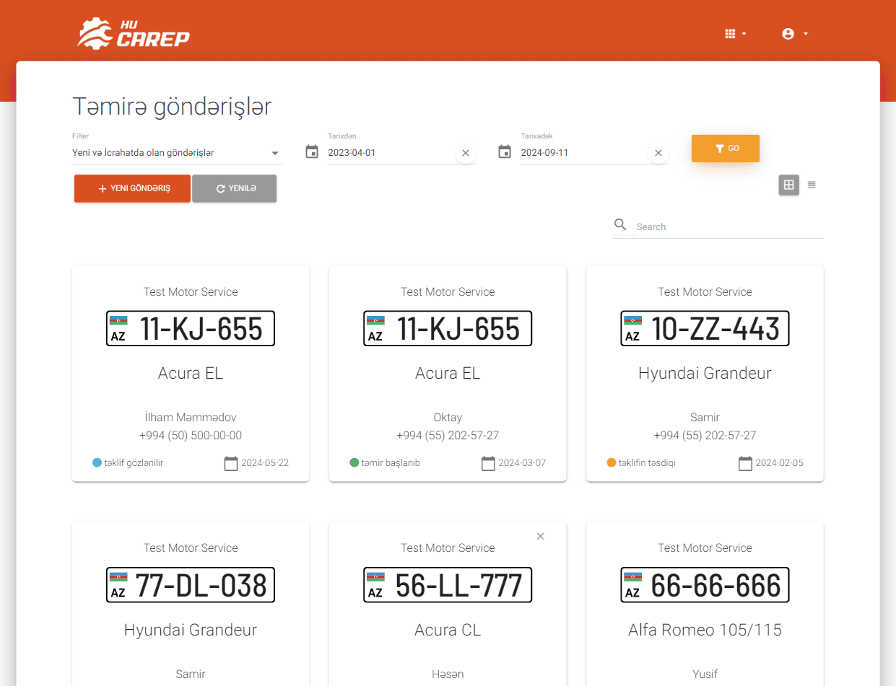
Task: Click calendar icon beside 2024-02-05
Action: pyautogui.click(x=745, y=463)
